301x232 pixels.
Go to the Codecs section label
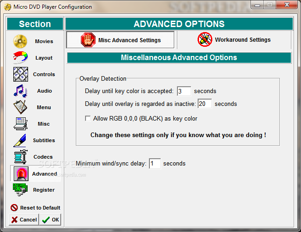43,157
